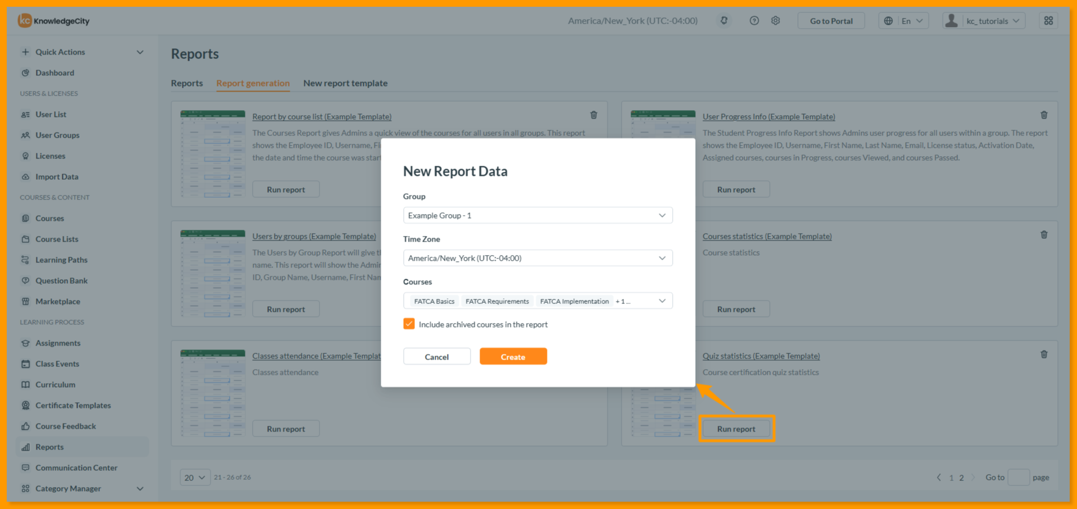Uncheck Include archived courses in the report
This screenshot has width=1077, height=509.
(409, 324)
